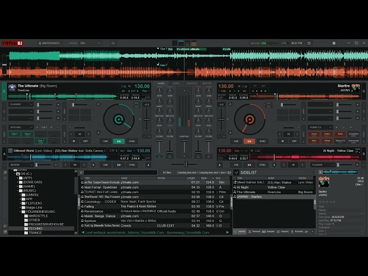The height and width of the screenshot is (276, 368).
Task: Click deck A play/pause button
Action: [x=119, y=165]
